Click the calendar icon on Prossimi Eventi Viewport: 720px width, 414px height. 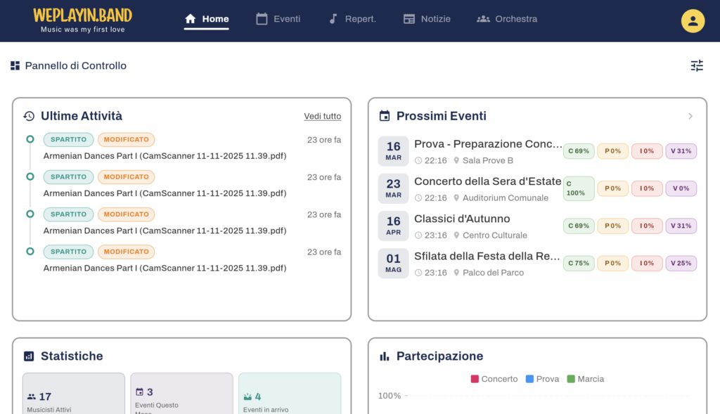(383, 115)
